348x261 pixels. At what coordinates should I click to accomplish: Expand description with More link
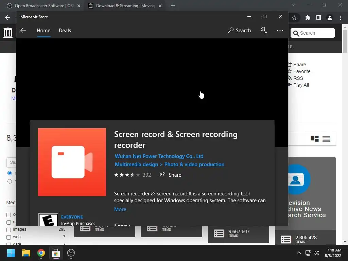click(120, 209)
